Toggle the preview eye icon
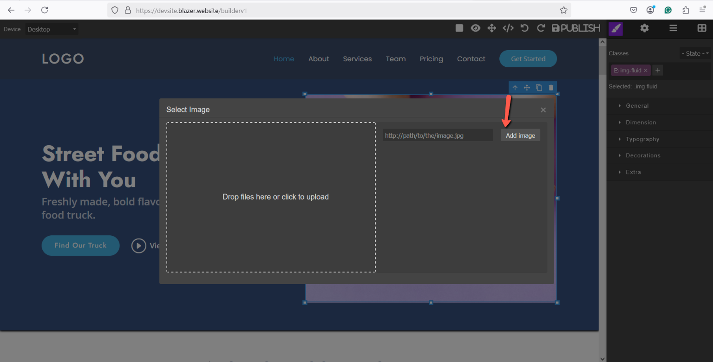 [475, 28]
